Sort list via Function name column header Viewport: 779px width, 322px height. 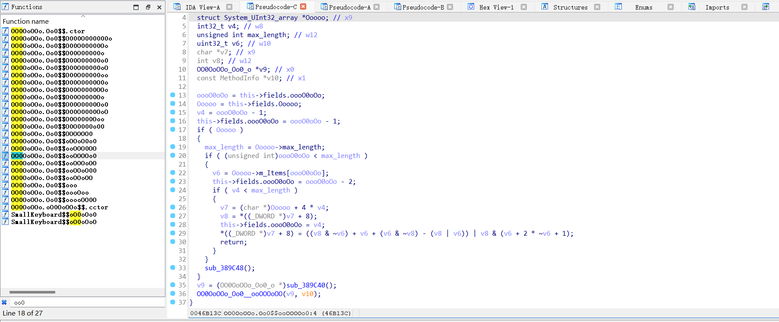click(x=82, y=21)
